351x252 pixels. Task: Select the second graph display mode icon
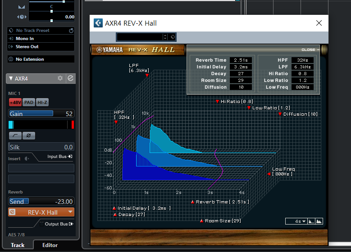click(319, 221)
